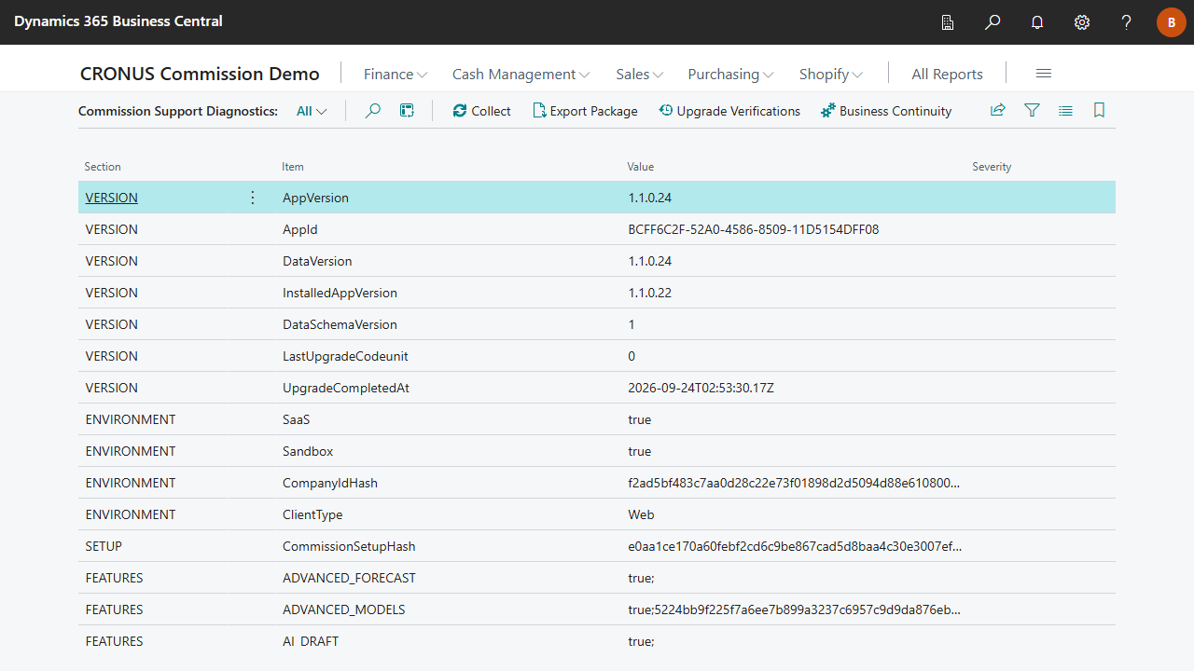1194x671 pixels.
Task: Open the navigation hamburger menu
Action: click(x=1044, y=74)
